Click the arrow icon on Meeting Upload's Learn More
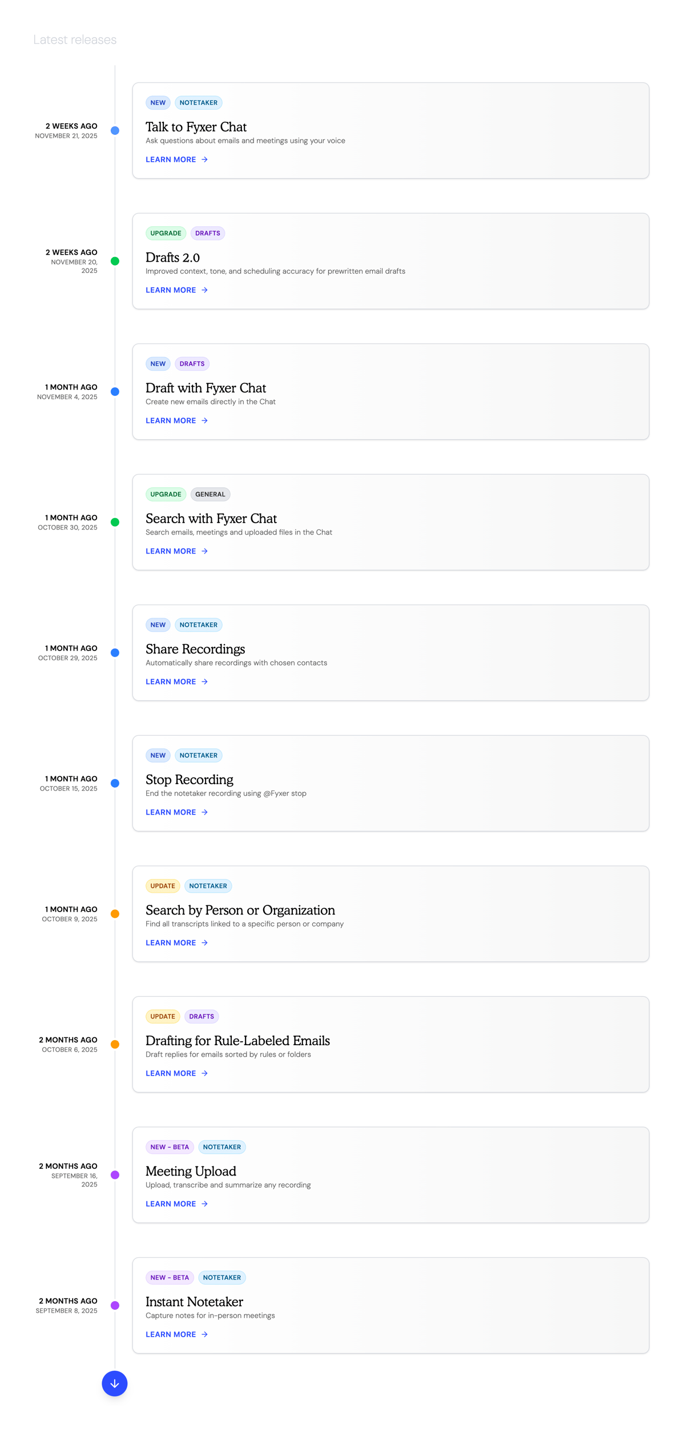Image resolution: width=685 pixels, height=1440 pixels. [x=204, y=1204]
